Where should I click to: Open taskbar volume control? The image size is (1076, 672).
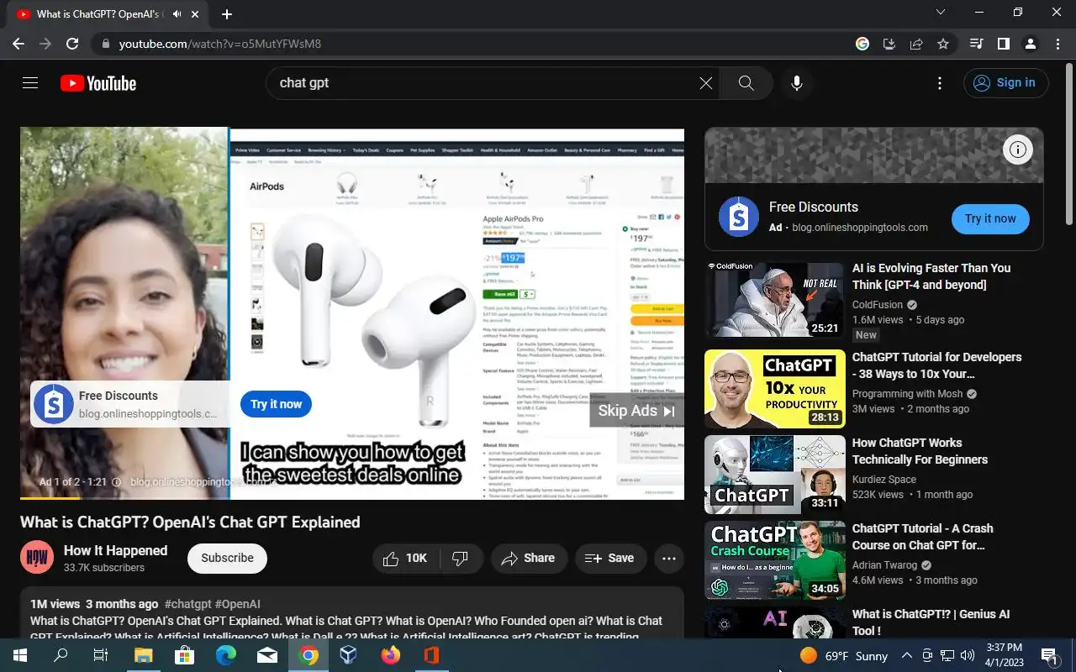click(x=968, y=656)
